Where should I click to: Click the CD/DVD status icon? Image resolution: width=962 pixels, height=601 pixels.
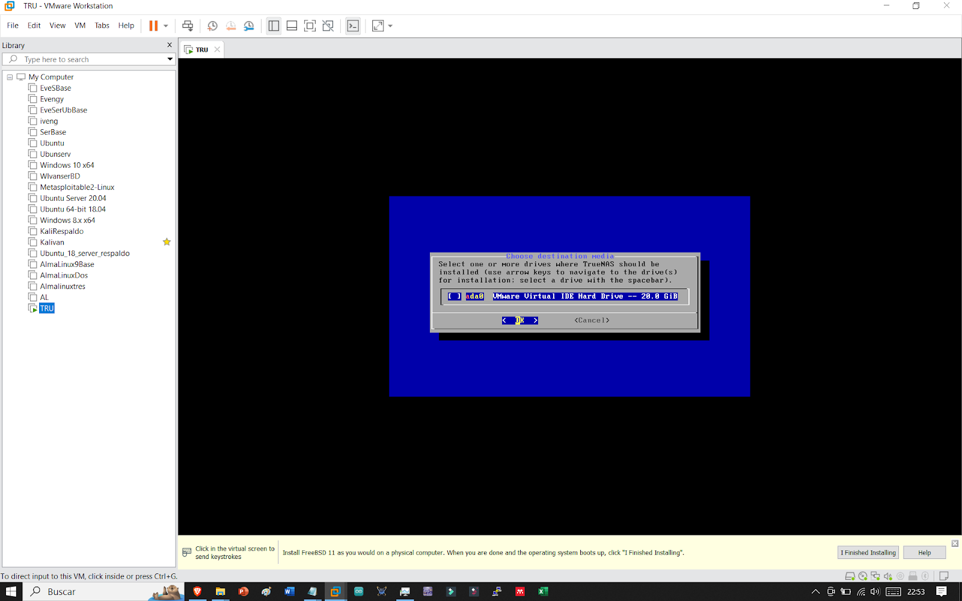[863, 576]
